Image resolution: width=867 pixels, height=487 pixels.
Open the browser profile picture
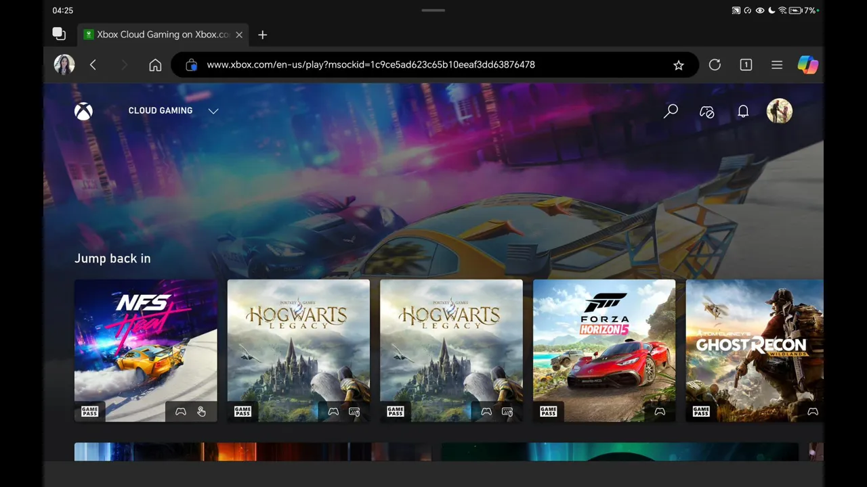pos(64,65)
